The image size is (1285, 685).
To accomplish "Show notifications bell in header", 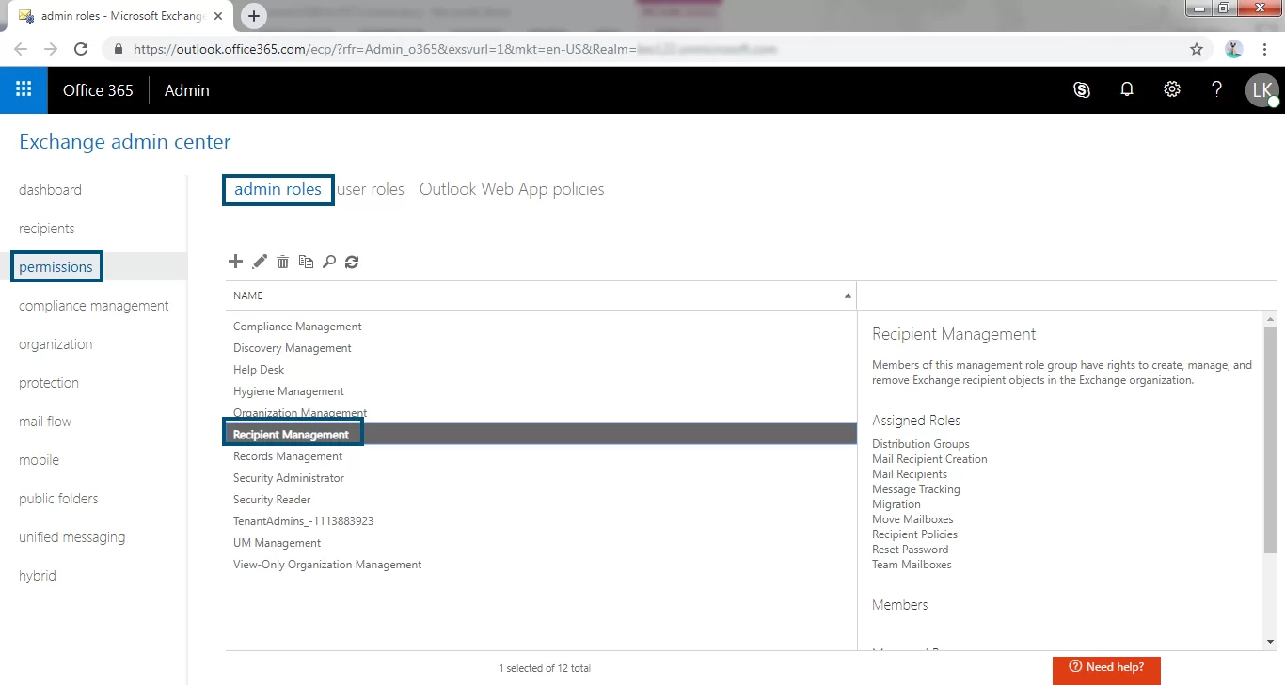I will click(1126, 90).
